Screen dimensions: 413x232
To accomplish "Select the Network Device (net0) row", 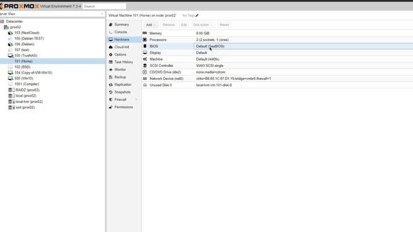I will coord(277,79).
